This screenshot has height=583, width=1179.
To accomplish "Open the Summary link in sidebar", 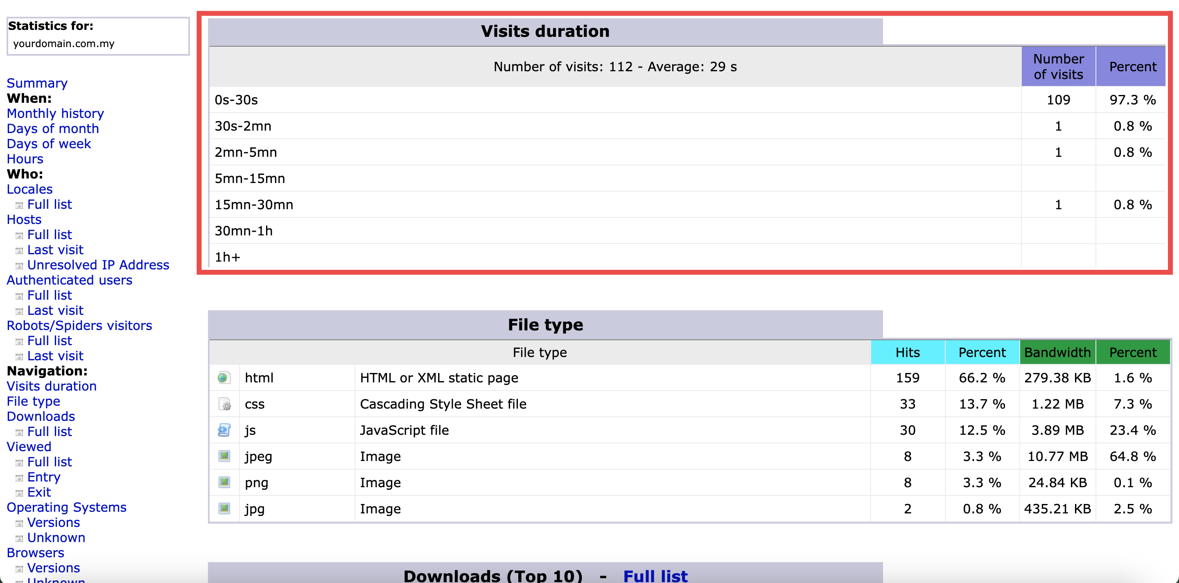I will tap(37, 83).
